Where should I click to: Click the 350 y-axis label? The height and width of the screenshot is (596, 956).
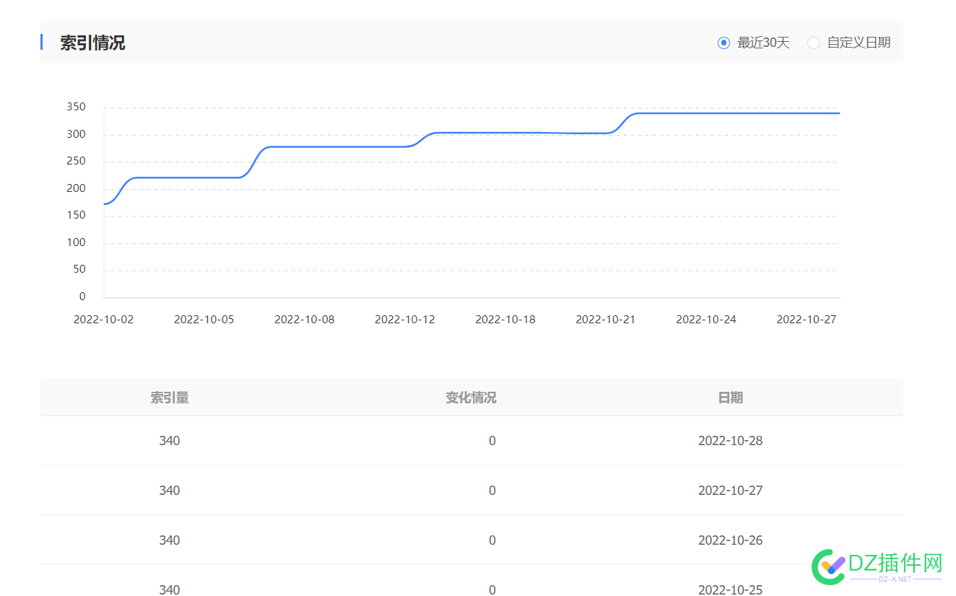coord(76,107)
